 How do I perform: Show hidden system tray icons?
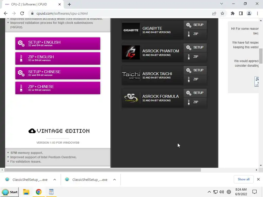(x=209, y=192)
